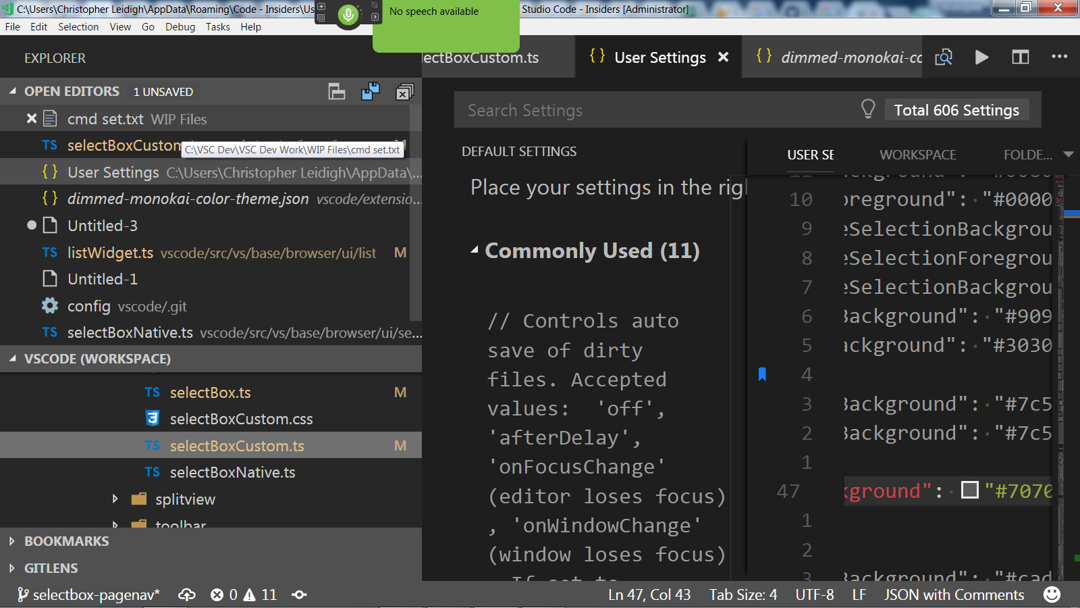Click the Close All Editors icon
The width and height of the screenshot is (1080, 608).
(404, 91)
